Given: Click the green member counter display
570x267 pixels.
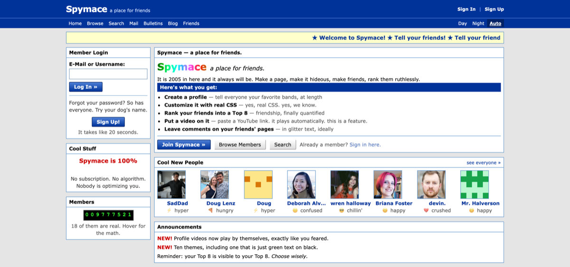Looking at the screenshot, I should pos(108,215).
